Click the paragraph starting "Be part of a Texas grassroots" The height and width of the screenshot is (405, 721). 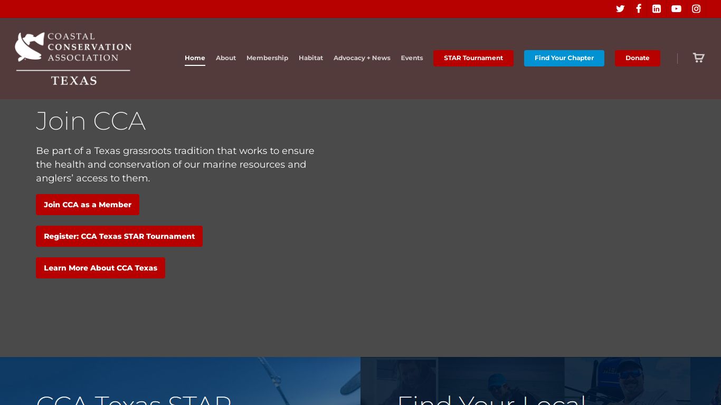[175, 165]
